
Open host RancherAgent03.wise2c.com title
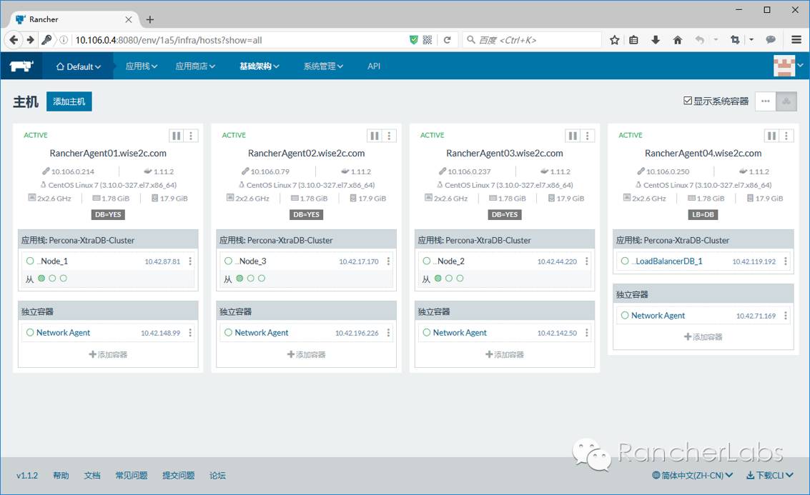click(505, 154)
